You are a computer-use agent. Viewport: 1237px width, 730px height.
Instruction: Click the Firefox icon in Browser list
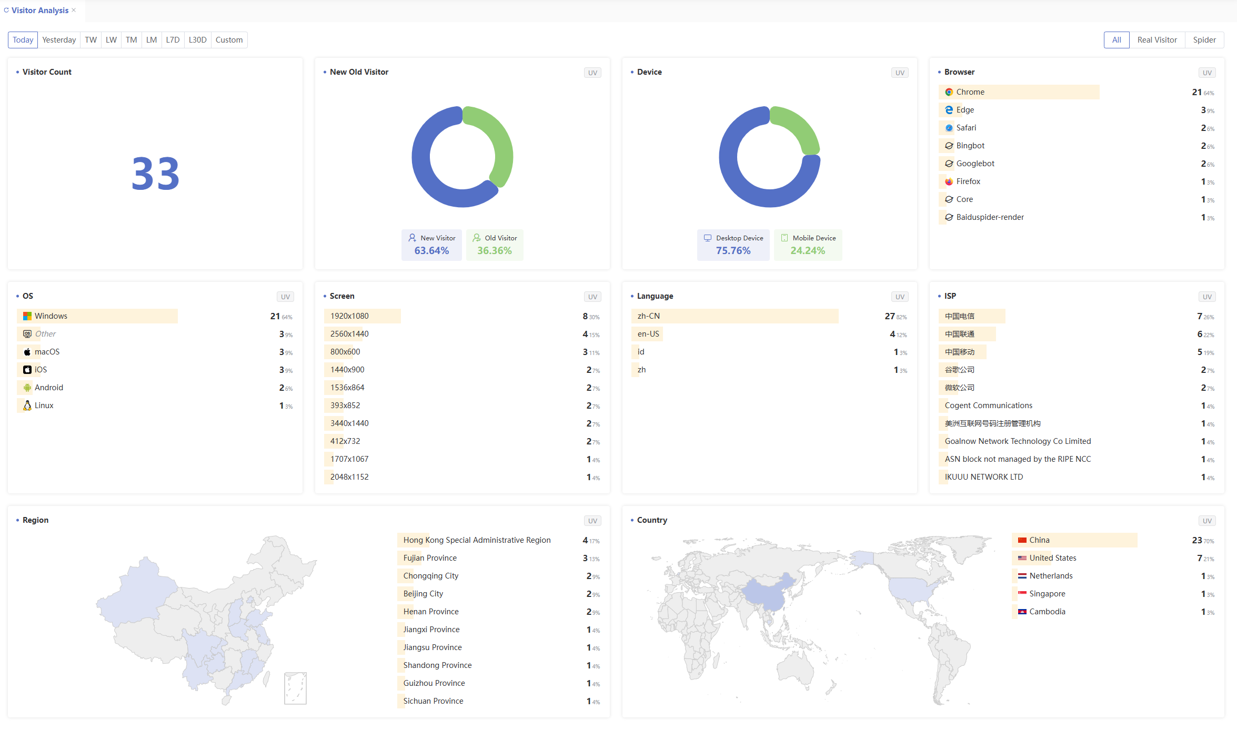coord(949,181)
